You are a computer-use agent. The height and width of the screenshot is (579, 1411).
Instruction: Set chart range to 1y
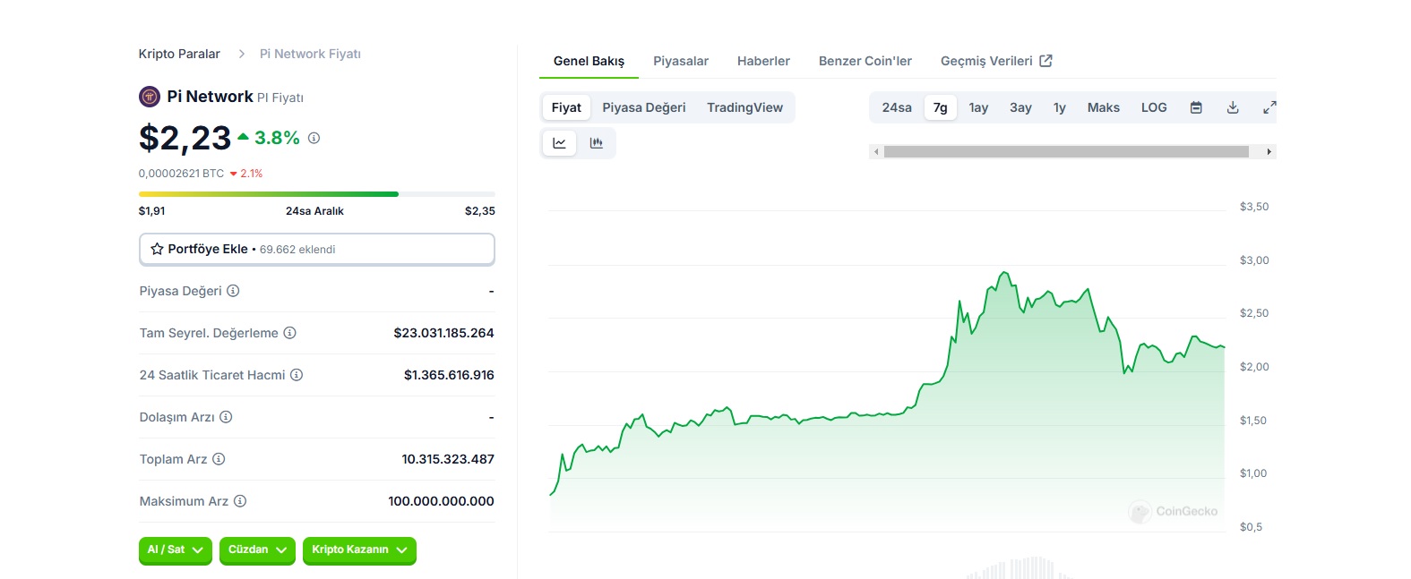tap(1060, 107)
